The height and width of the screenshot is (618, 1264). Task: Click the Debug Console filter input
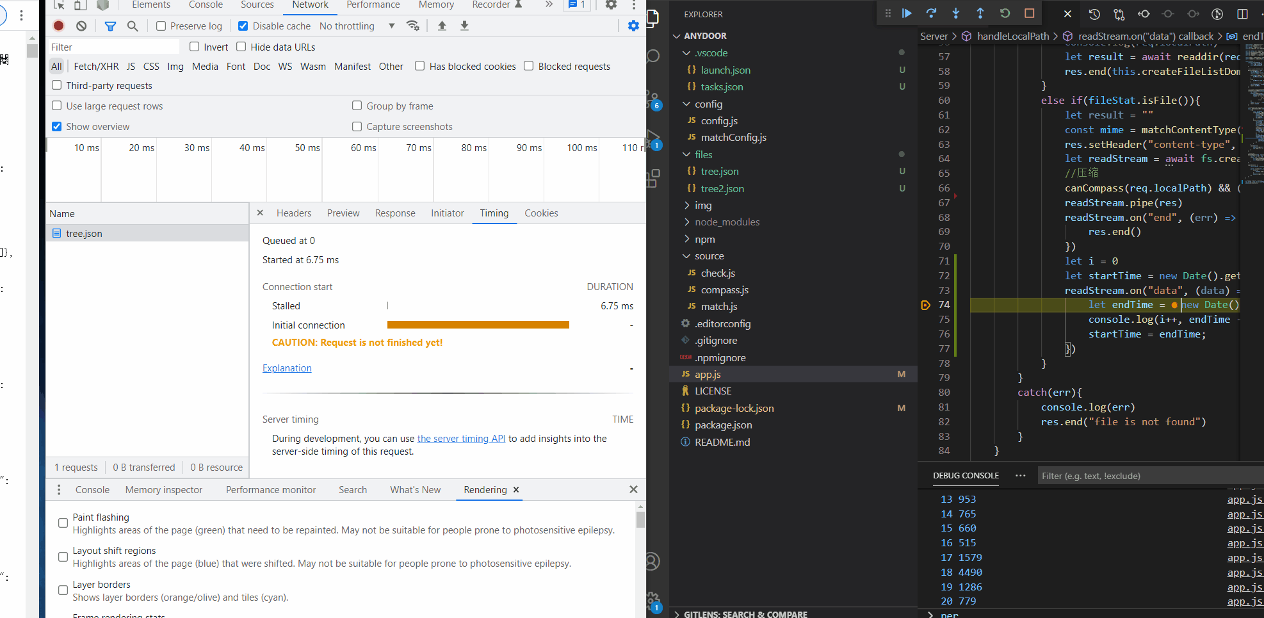(x=1150, y=476)
